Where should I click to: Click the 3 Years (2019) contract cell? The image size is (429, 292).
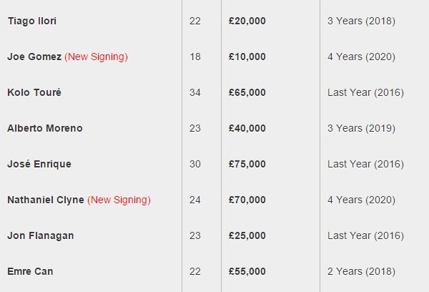pos(361,128)
